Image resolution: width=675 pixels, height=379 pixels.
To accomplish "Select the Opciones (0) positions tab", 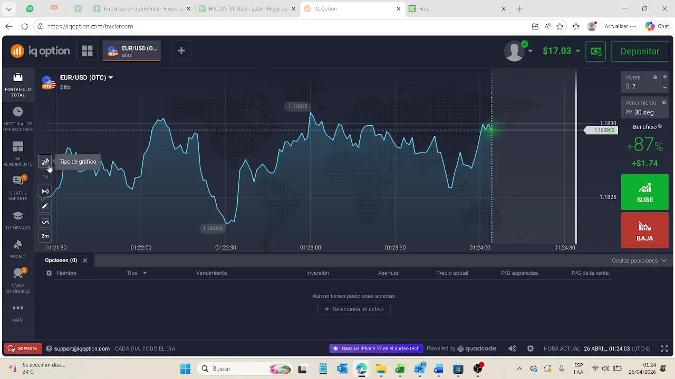I will click(61, 261).
